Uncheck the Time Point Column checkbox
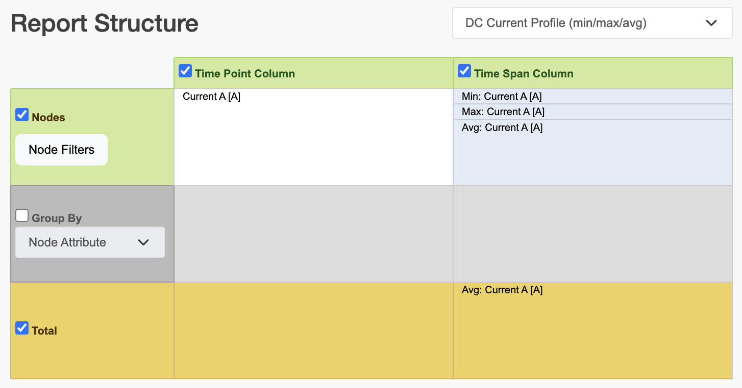This screenshot has height=388, width=742. coord(185,71)
